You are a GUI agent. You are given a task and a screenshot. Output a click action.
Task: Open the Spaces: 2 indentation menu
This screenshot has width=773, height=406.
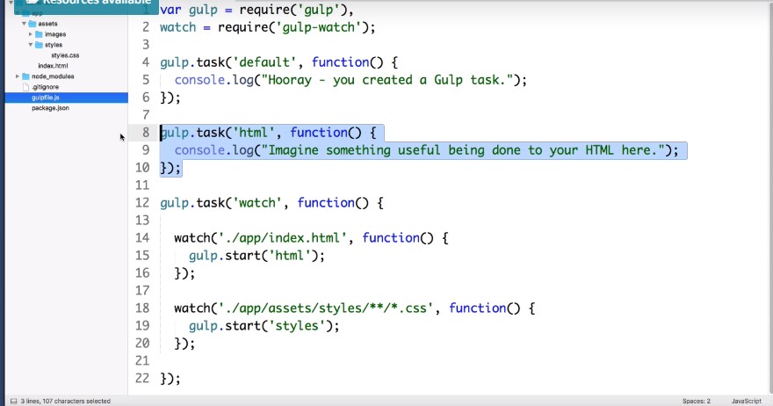pyautogui.click(x=697, y=401)
